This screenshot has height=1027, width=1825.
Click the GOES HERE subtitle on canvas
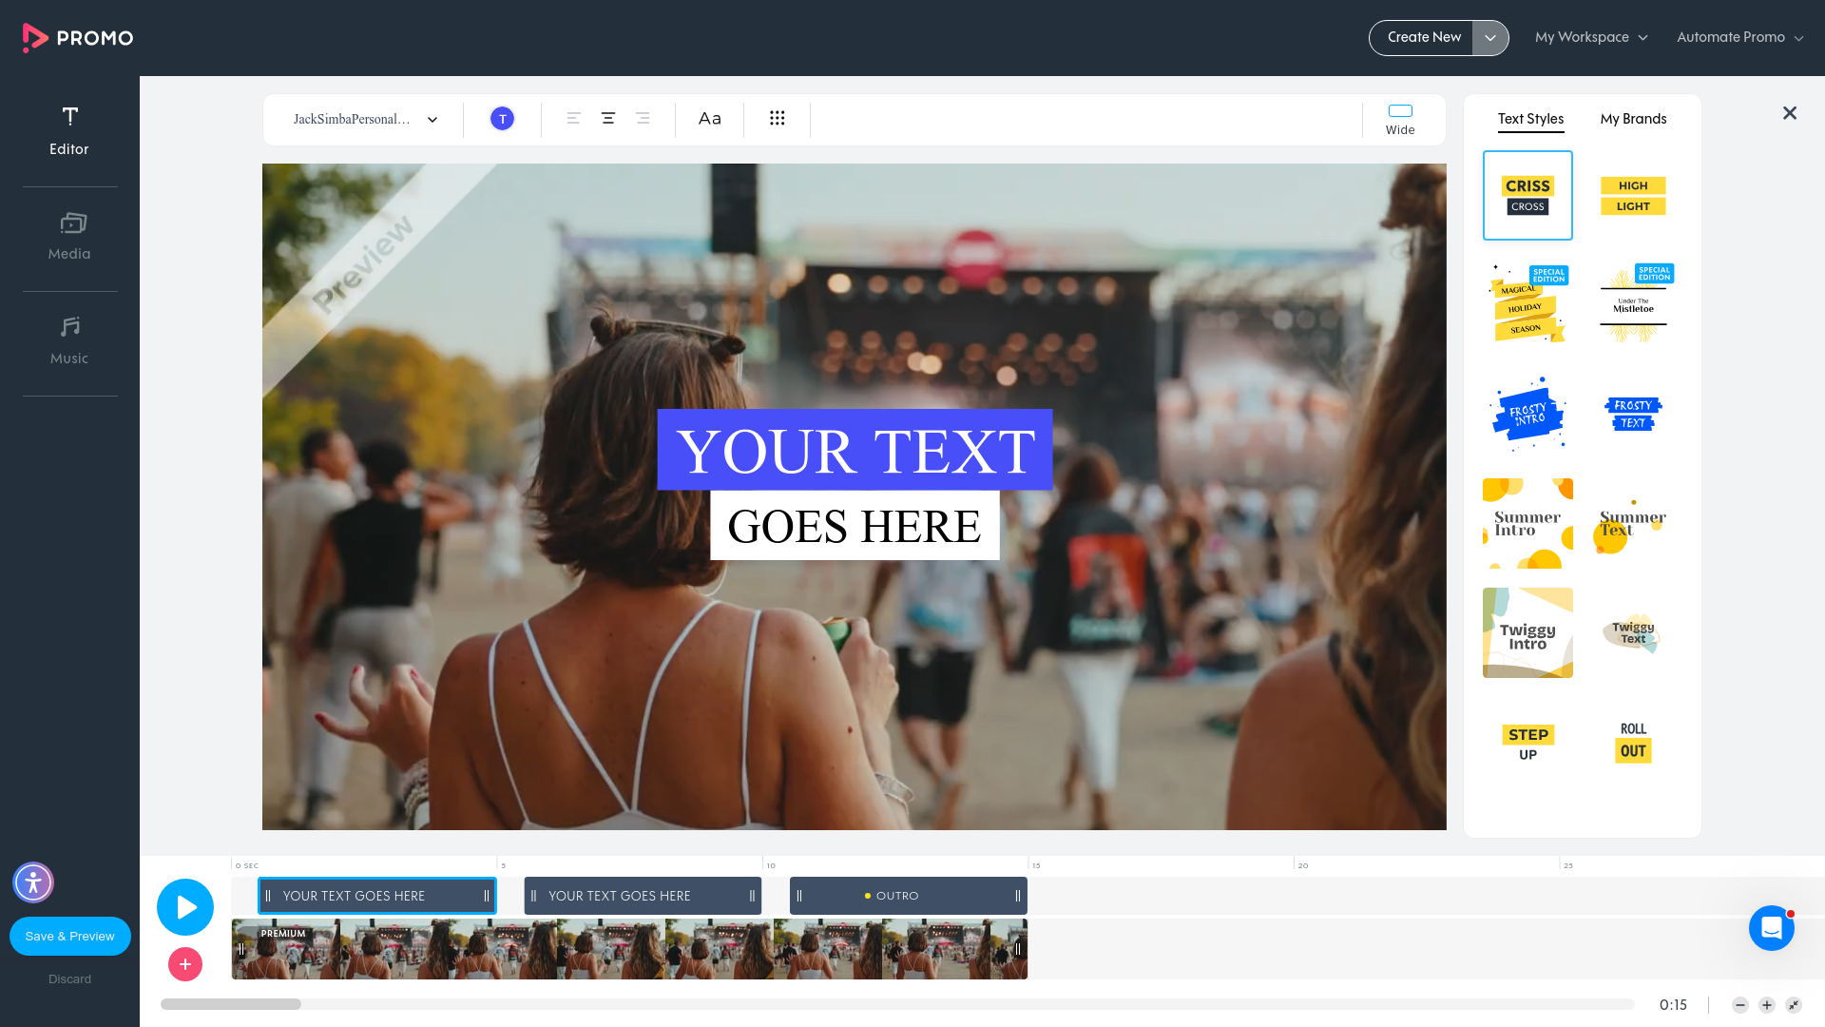coord(855,526)
